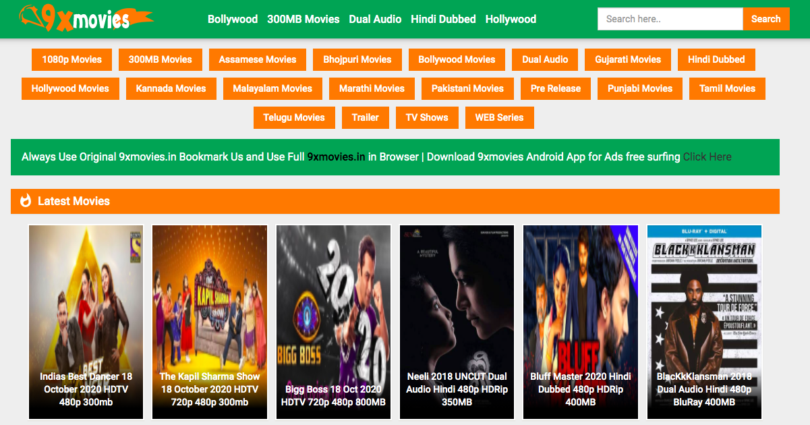Follow the Click Here app download link
Screen dimensions: 810x425
pyautogui.click(x=707, y=157)
